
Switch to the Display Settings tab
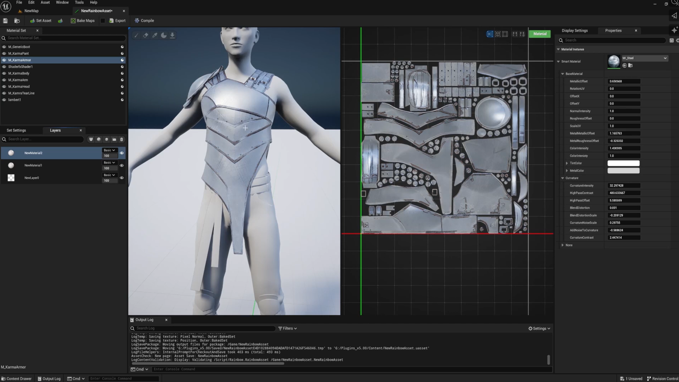[574, 31]
